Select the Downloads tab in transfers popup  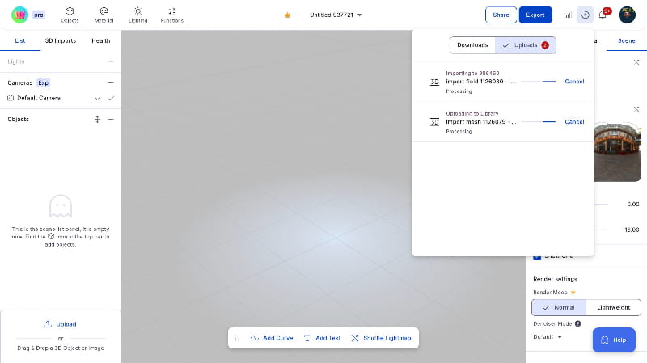coord(472,45)
